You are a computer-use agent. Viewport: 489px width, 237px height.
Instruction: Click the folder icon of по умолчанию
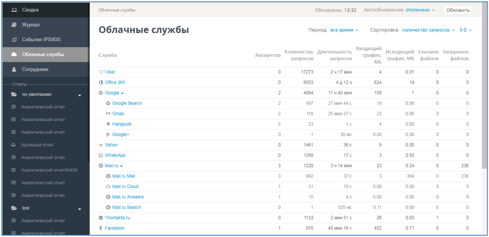pyautogui.click(x=14, y=95)
